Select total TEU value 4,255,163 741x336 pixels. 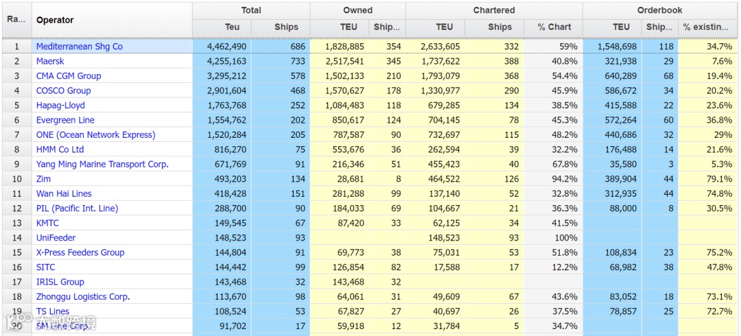pyautogui.click(x=226, y=61)
